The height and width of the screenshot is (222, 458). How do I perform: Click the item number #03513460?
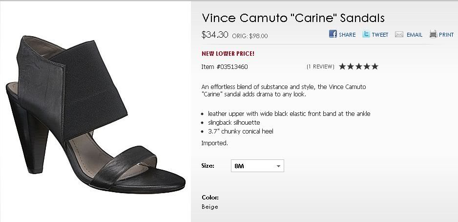(x=228, y=67)
